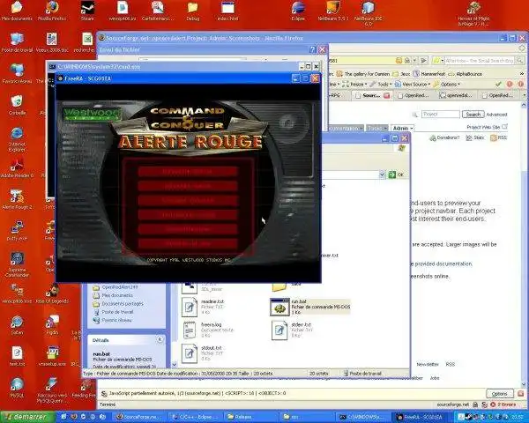Launch Adobe Reader 8 desktop shortcut
The width and height of the screenshot is (529, 423).
click(x=17, y=168)
